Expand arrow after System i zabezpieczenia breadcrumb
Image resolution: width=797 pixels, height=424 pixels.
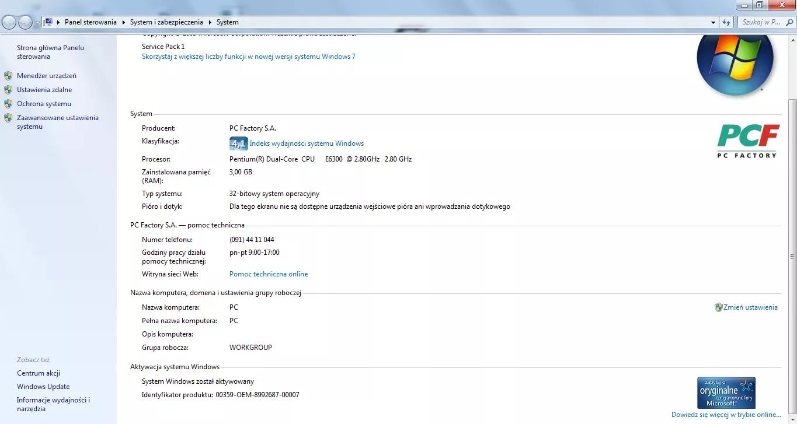210,22
